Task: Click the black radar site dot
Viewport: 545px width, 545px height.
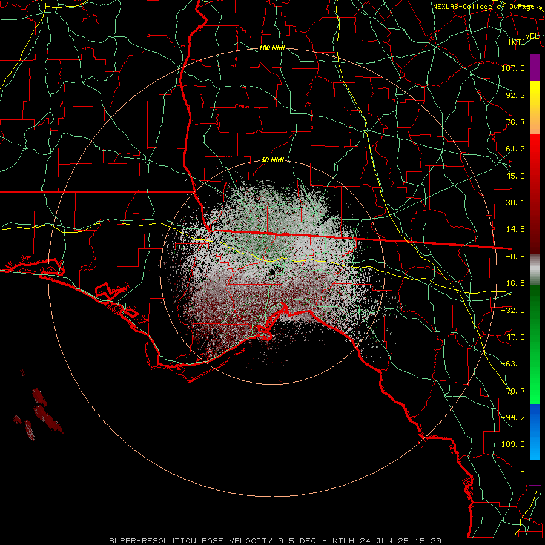Action: [x=272, y=272]
